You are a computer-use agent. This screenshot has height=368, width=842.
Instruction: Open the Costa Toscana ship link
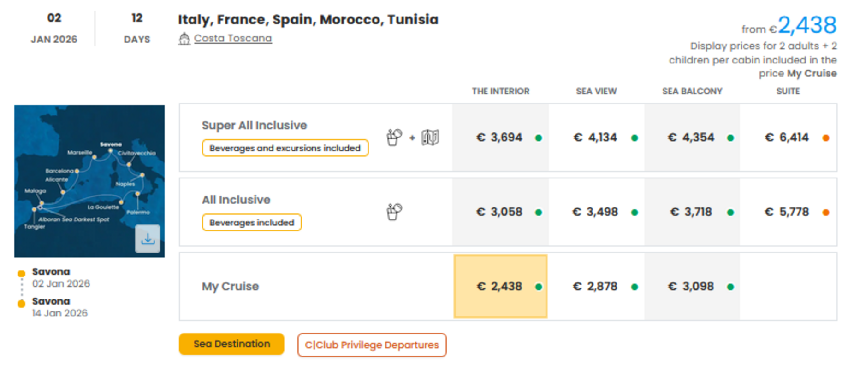(232, 38)
